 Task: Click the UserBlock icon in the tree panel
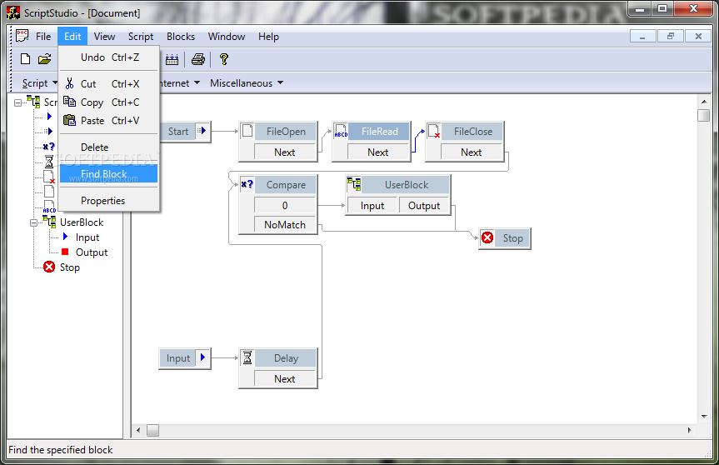49,222
